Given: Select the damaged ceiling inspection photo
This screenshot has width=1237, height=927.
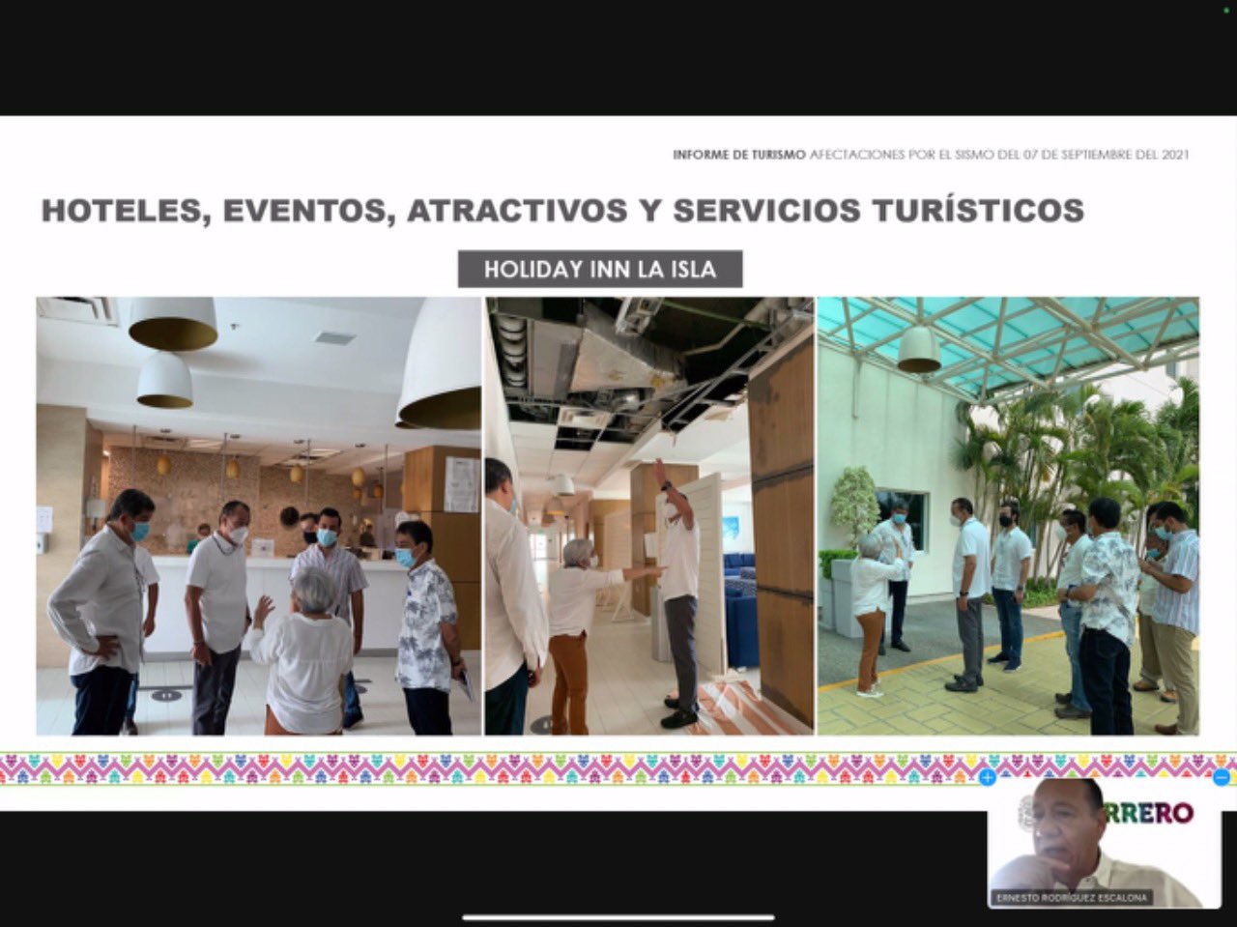Looking at the screenshot, I should (x=649, y=516).
